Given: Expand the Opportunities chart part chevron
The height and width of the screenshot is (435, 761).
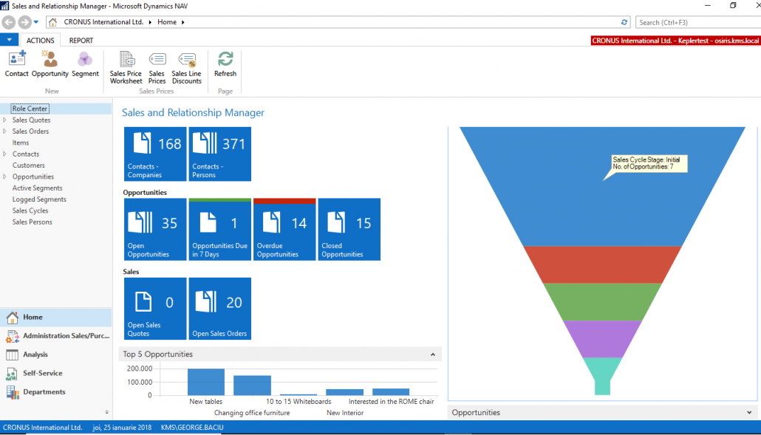Looking at the screenshot, I should 749,413.
